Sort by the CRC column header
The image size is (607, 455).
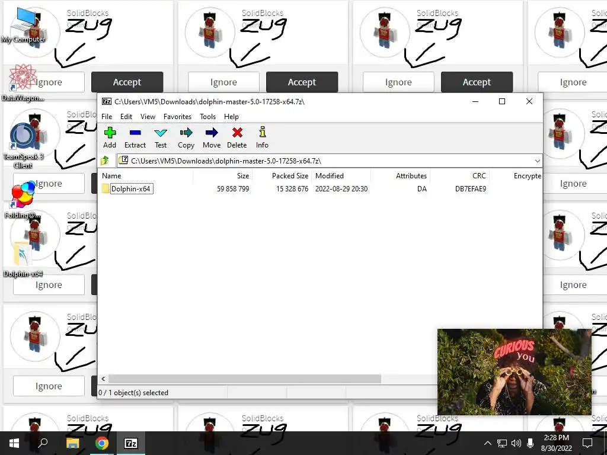point(459,175)
